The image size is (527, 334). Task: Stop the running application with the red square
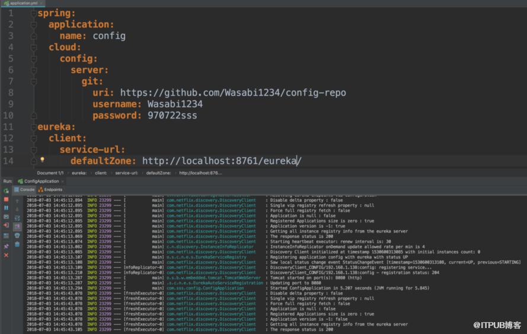pyautogui.click(x=6, y=199)
